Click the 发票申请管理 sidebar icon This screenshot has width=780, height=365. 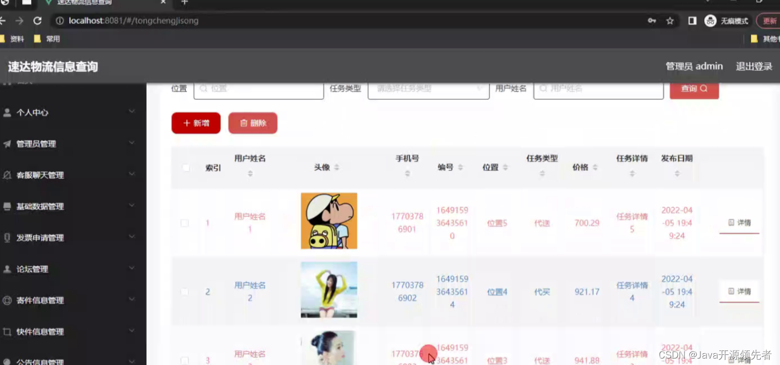tap(7, 238)
